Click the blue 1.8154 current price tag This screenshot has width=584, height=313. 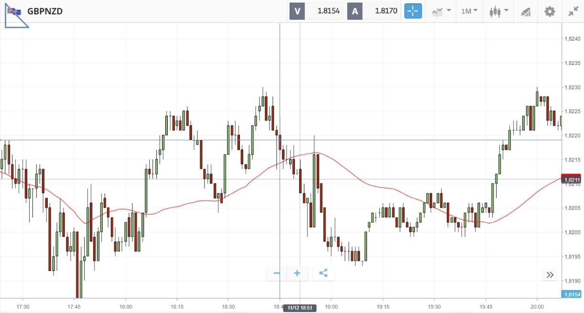pyautogui.click(x=572, y=295)
